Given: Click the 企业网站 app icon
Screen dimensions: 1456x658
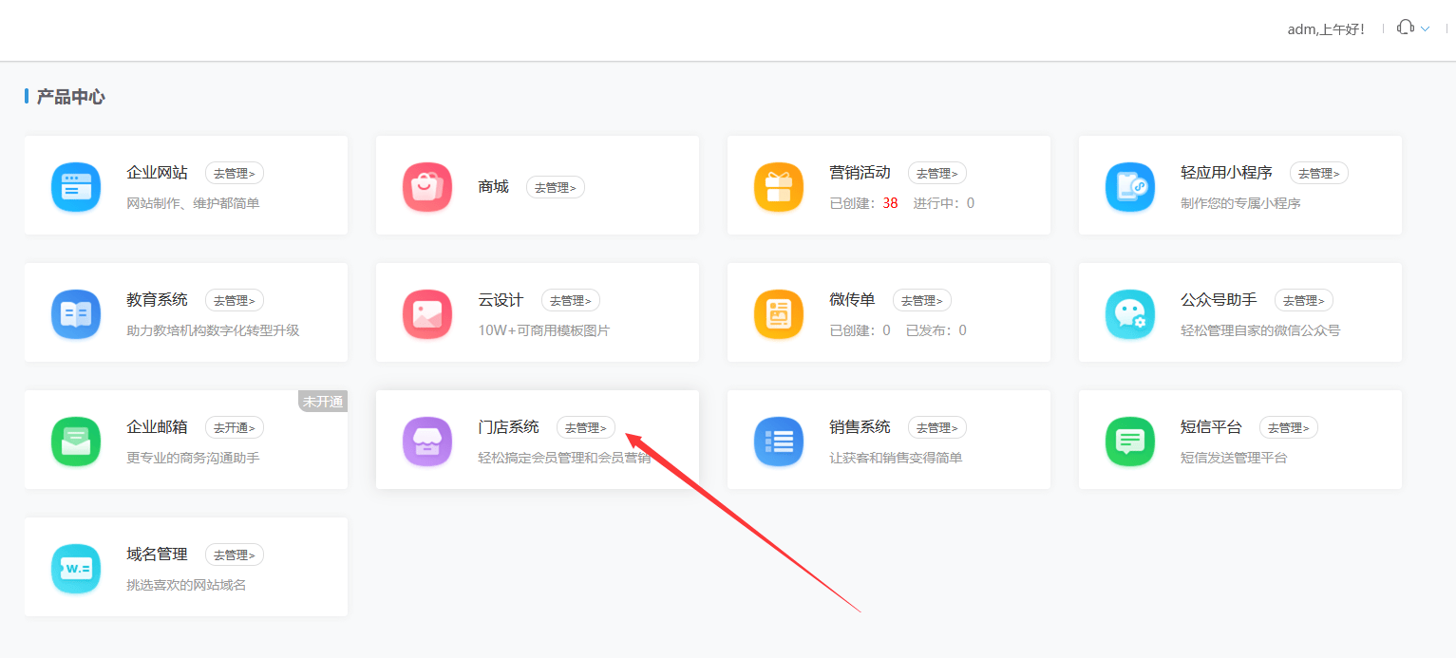Looking at the screenshot, I should pos(75,187).
